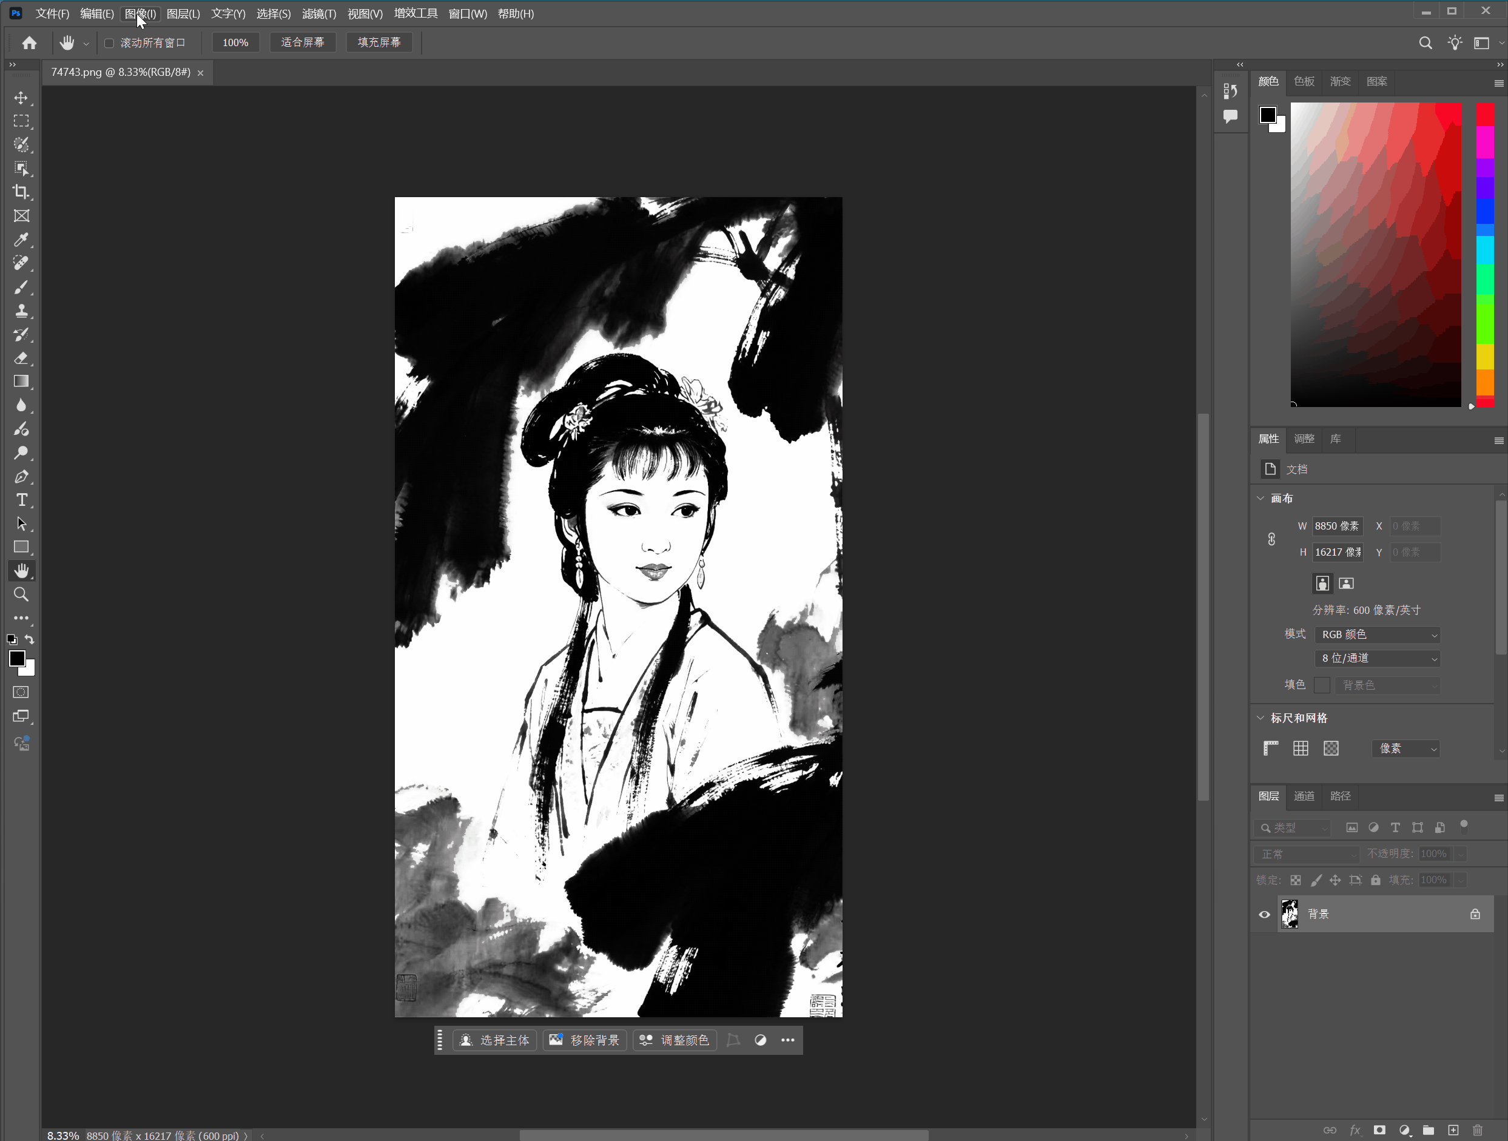Select the Zoom tool in toolbar
The image size is (1508, 1141).
click(21, 594)
